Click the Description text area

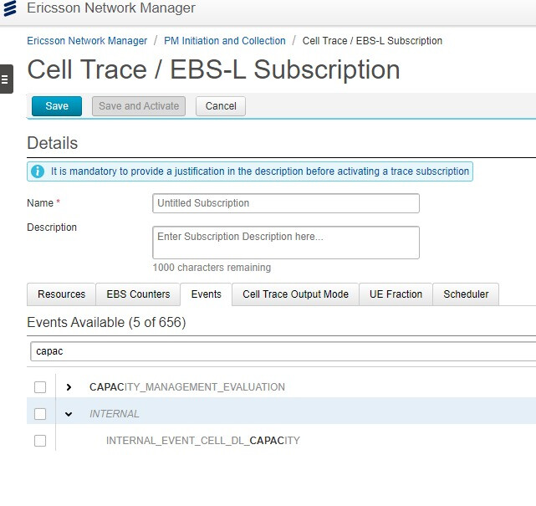point(286,243)
